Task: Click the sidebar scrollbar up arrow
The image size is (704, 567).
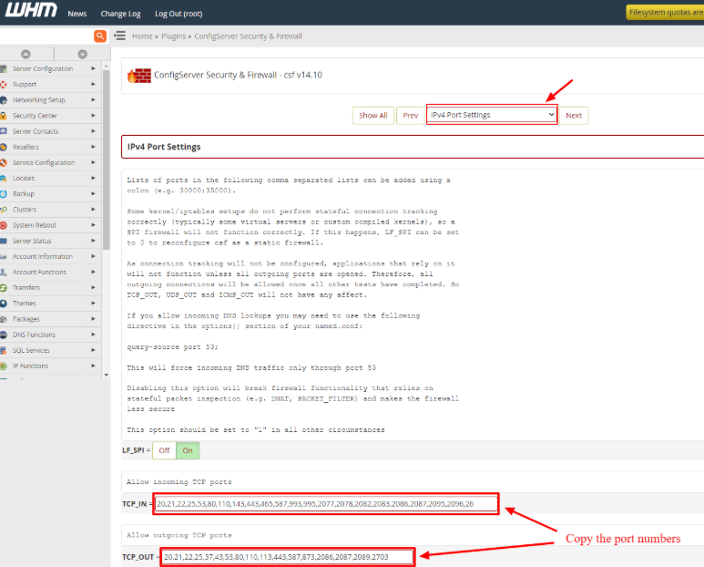Action: pos(107,66)
